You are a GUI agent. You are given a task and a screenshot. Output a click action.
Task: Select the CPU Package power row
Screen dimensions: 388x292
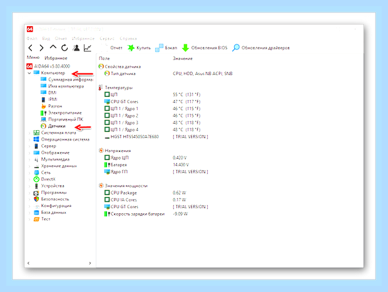coord(145,193)
